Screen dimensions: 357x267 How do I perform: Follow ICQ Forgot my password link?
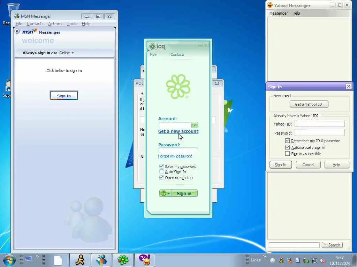pyautogui.click(x=175, y=156)
